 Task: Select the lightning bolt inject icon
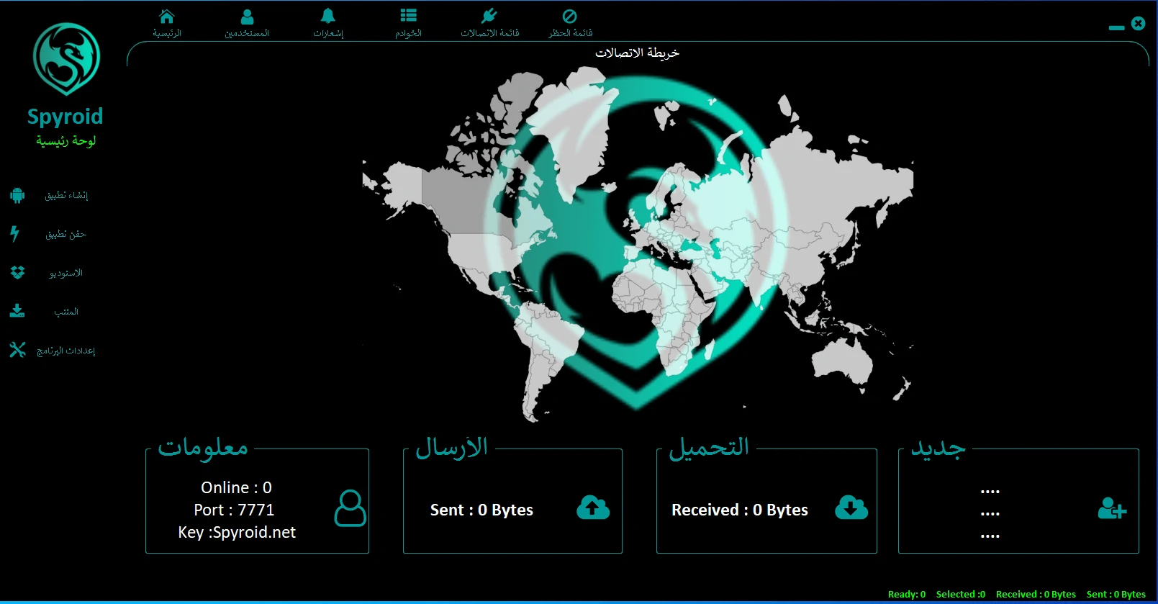click(15, 234)
